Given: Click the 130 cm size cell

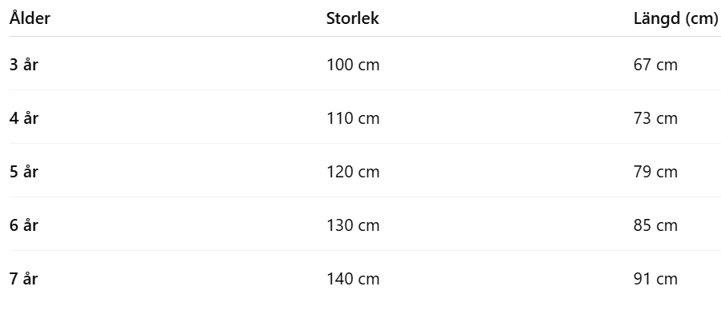Looking at the screenshot, I should coord(353,225).
